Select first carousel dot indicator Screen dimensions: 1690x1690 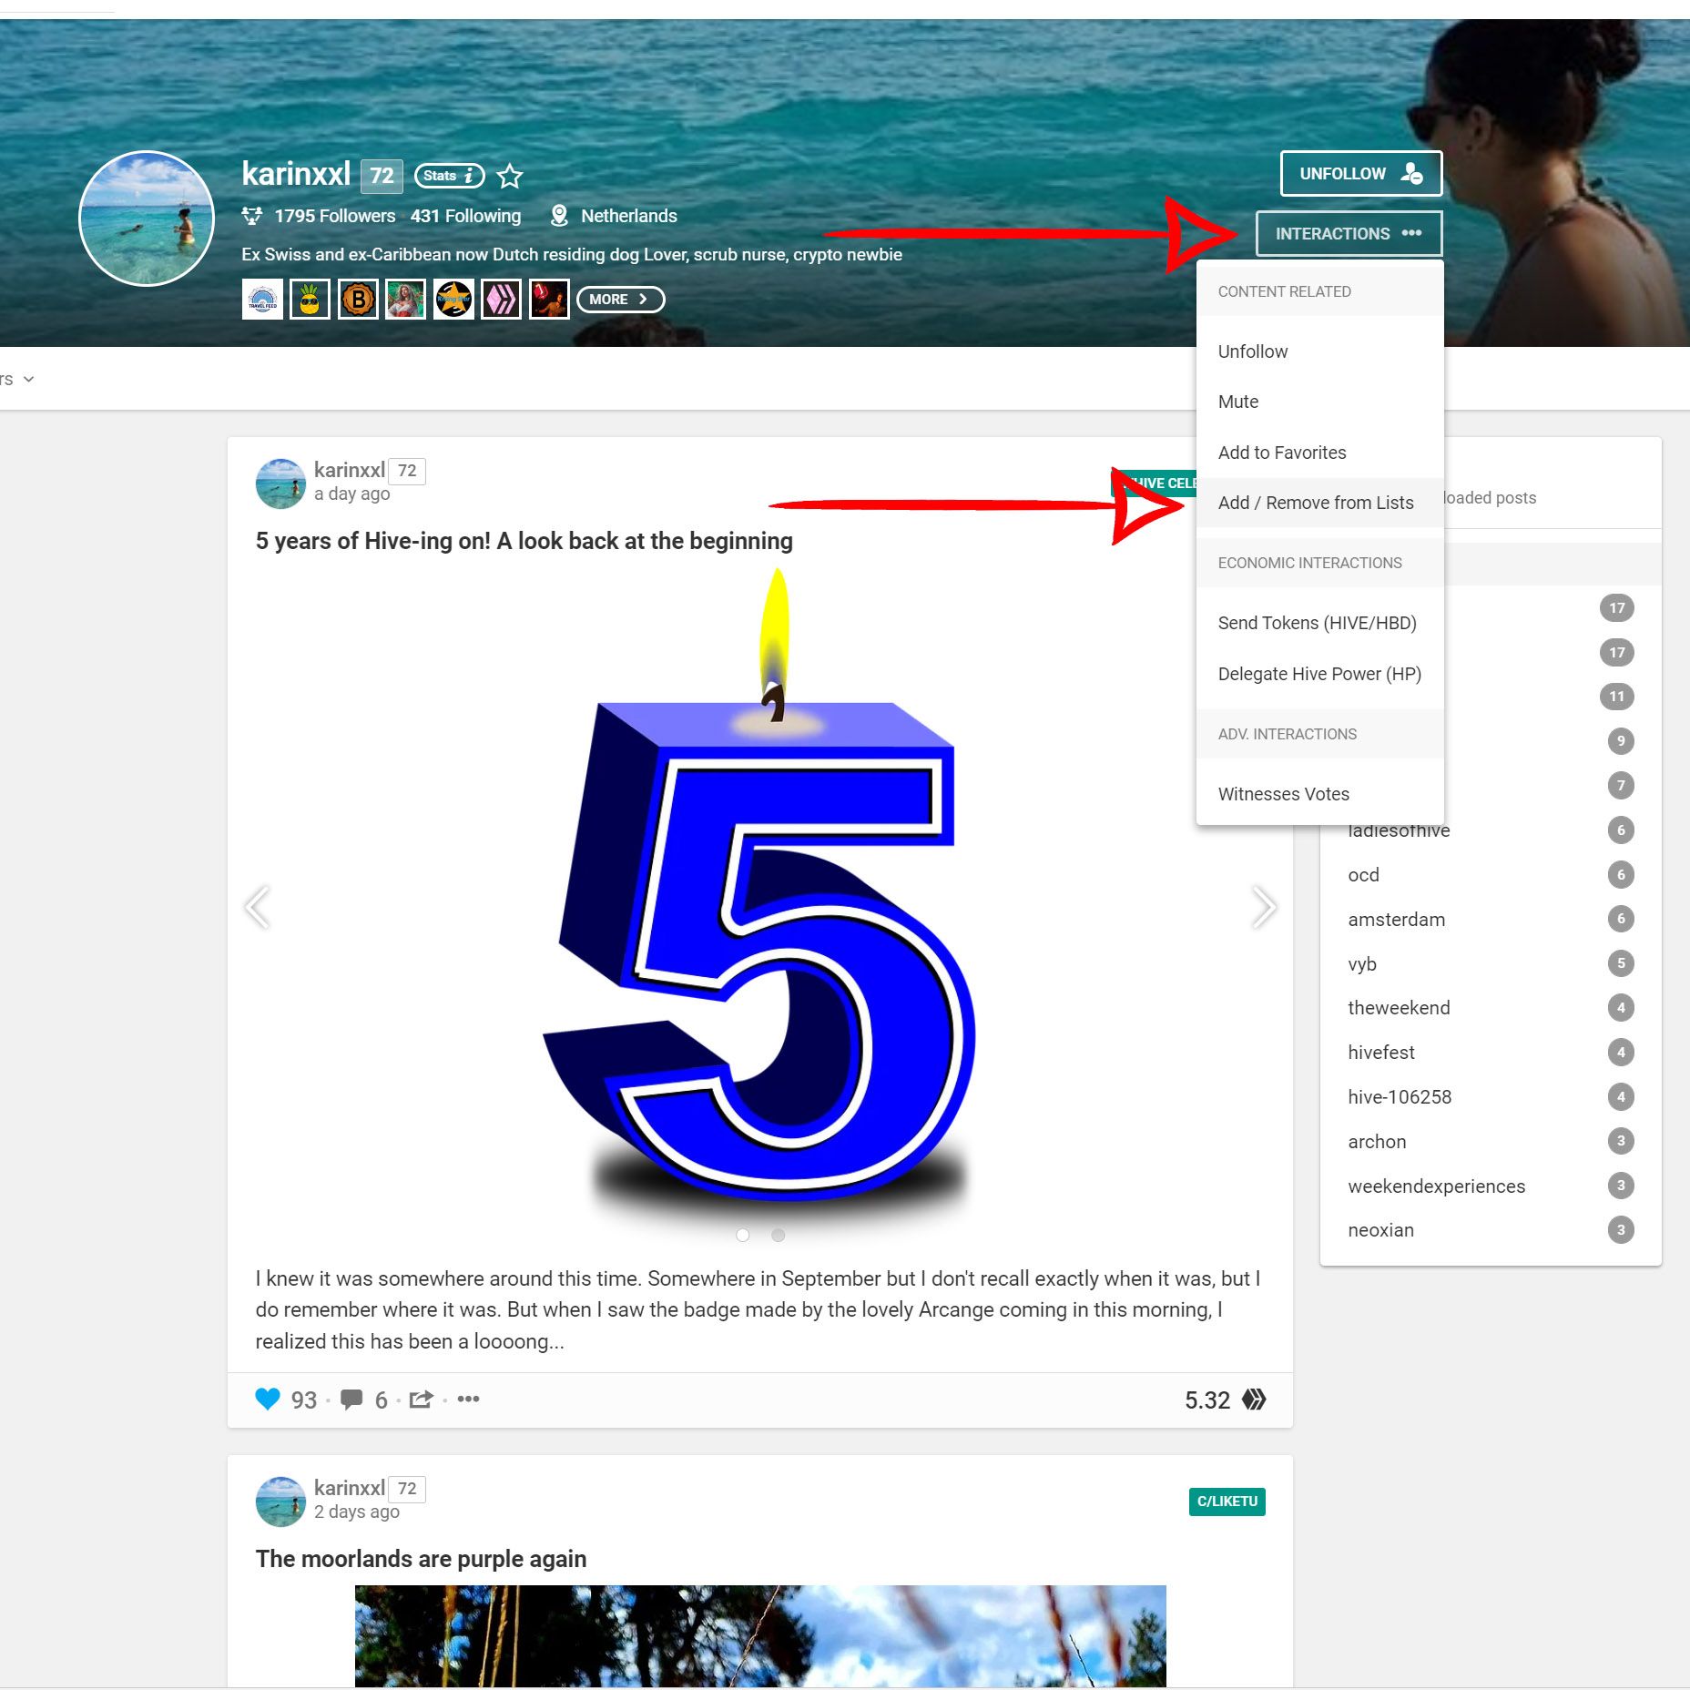point(743,1235)
